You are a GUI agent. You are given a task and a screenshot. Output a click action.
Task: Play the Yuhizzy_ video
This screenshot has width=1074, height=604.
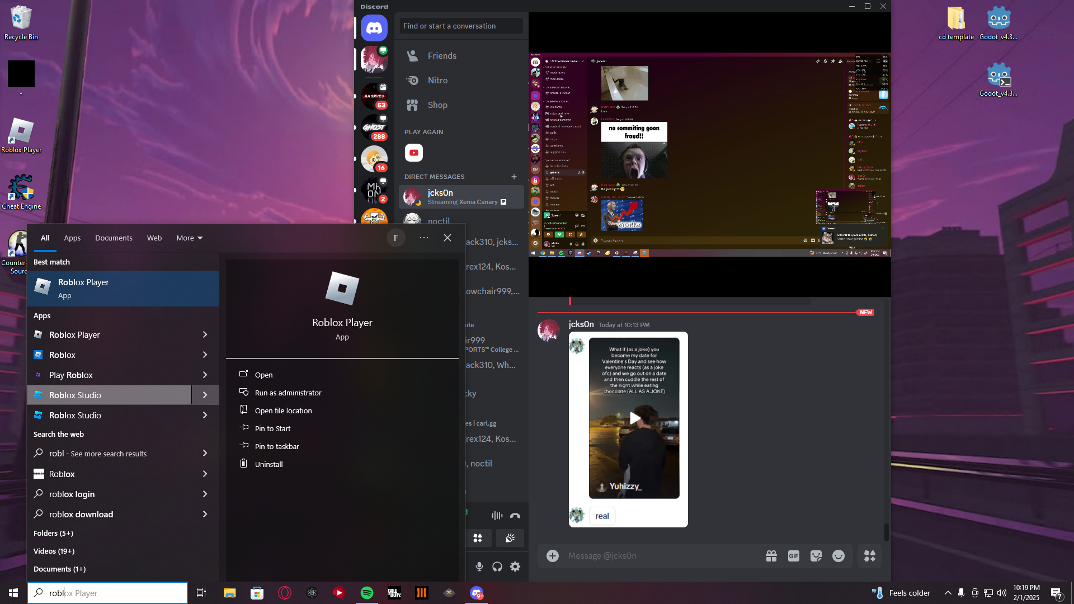pos(634,418)
